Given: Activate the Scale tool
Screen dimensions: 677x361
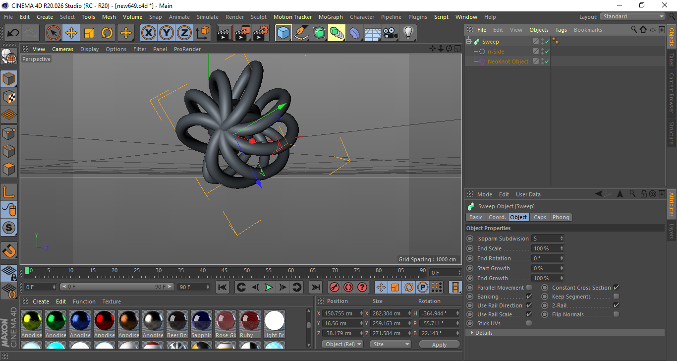Looking at the screenshot, I should pos(89,33).
